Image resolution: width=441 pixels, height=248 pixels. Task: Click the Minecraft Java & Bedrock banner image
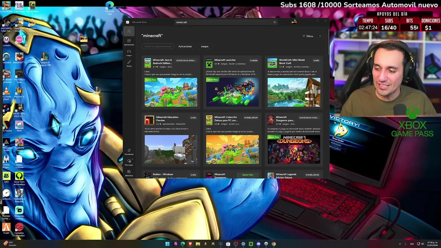pos(171,92)
